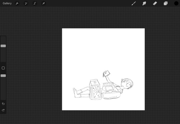The width and height of the screenshot is (180, 124).
Task: Click the drawn milk carton on canvas
Action: pyautogui.click(x=95, y=89)
